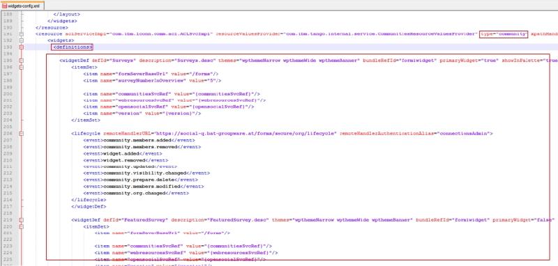The height and width of the screenshot is (266, 558).
Task: Collapse the widgets block at line 192
Action: click(22, 40)
